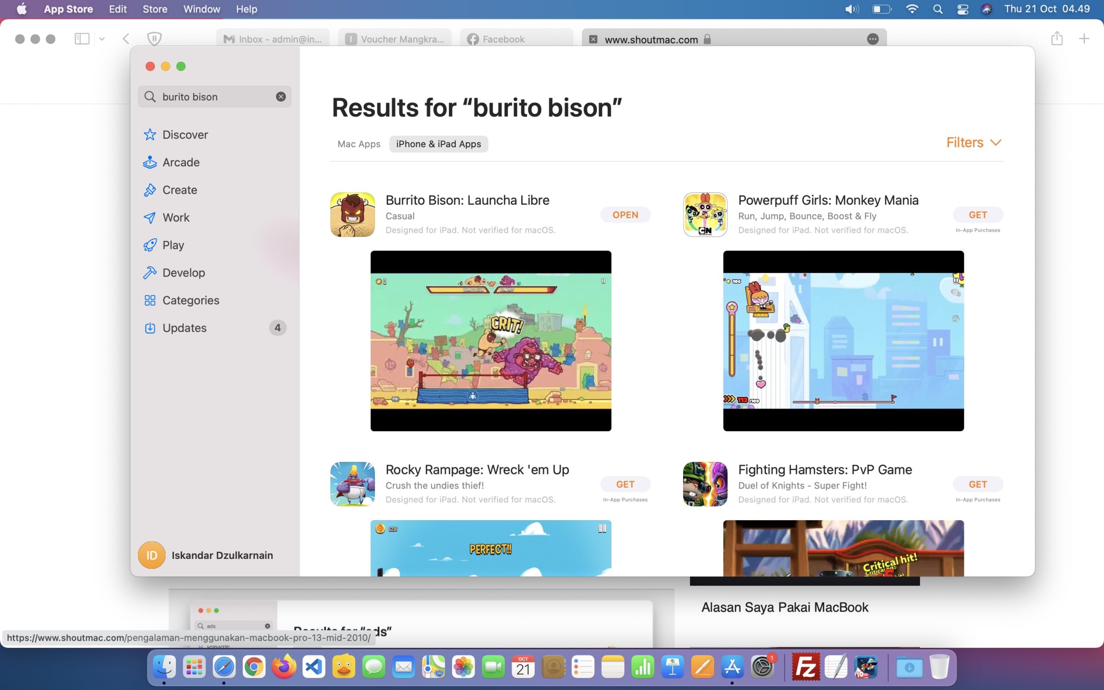Open Spotlight search in menu bar
The image size is (1104, 690).
938,9
